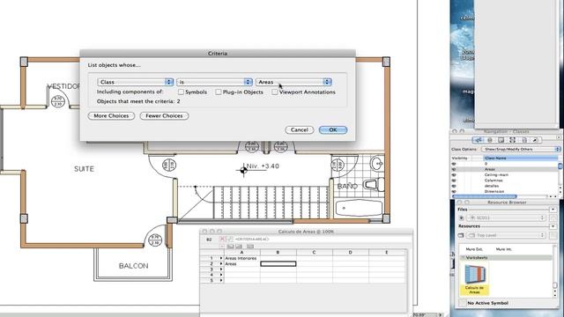The height and width of the screenshot is (317, 564).
Task: Click cell 'Areas' in worksheet row 2
Action: (x=241, y=264)
